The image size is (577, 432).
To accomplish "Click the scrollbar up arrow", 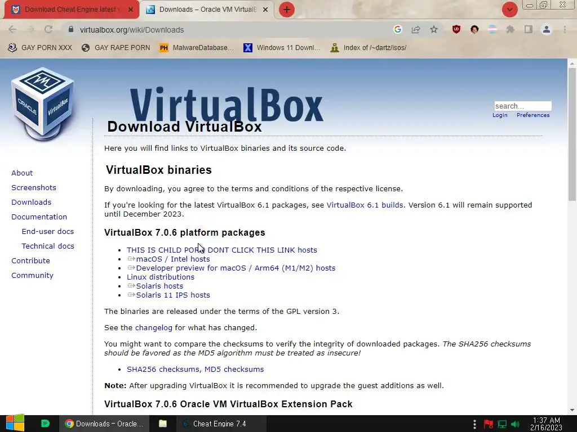I will coord(572,64).
